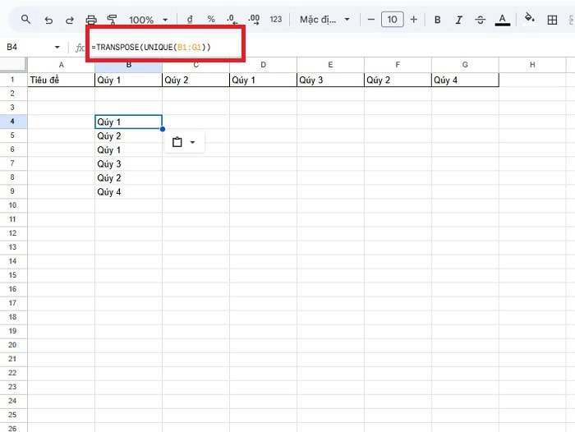Click cell C1 'Qúy 2'

pos(195,80)
